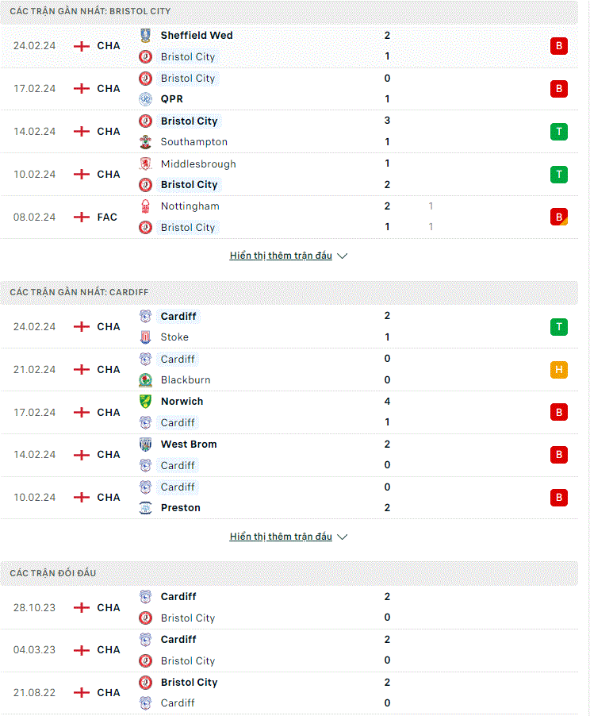Open Southampton team name link
The width and height of the screenshot is (590, 716).
(x=194, y=142)
